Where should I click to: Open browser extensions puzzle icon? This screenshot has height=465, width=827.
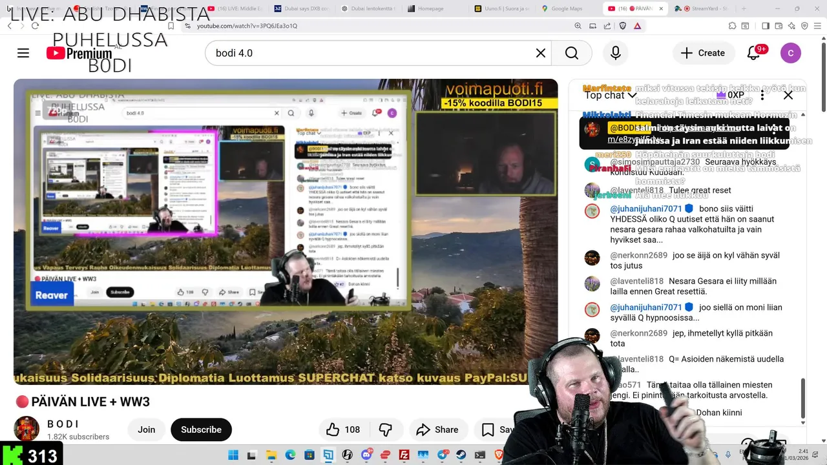[x=732, y=26]
